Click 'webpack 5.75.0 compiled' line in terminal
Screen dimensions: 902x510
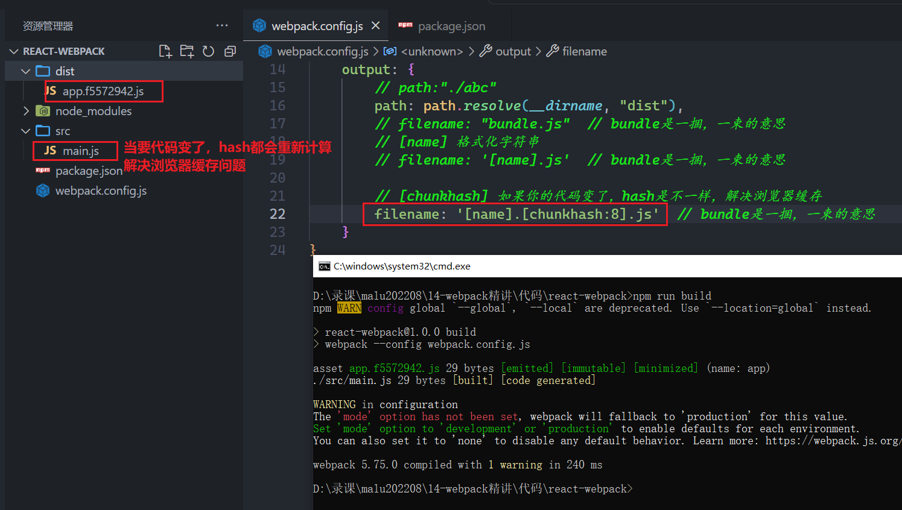[x=458, y=465]
